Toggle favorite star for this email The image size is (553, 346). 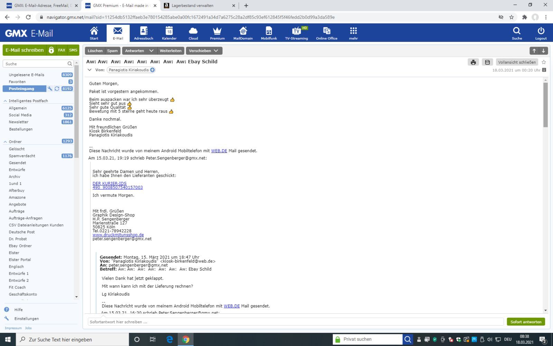click(544, 62)
